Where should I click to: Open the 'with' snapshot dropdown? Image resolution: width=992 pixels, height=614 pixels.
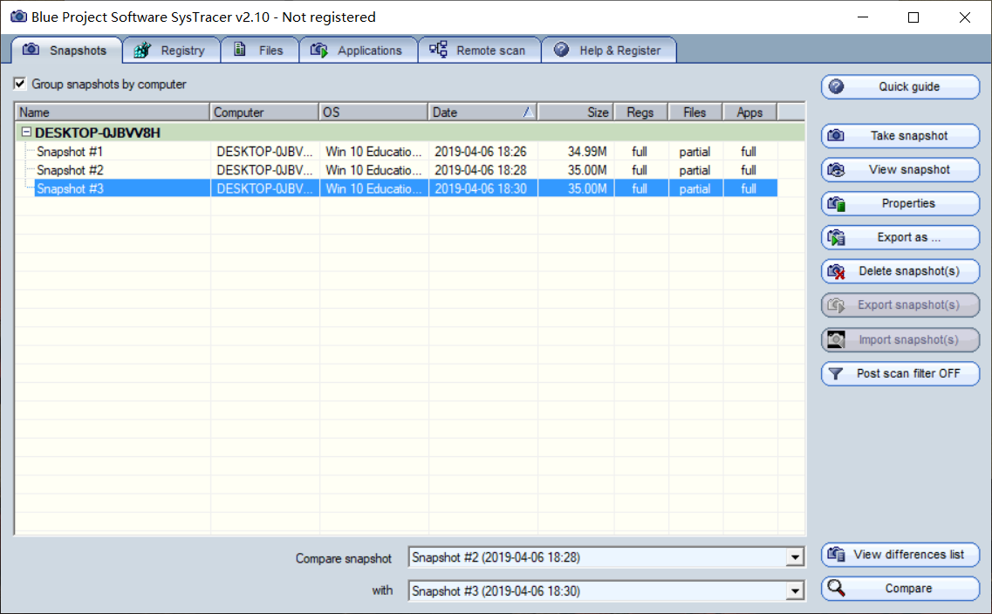coord(795,590)
